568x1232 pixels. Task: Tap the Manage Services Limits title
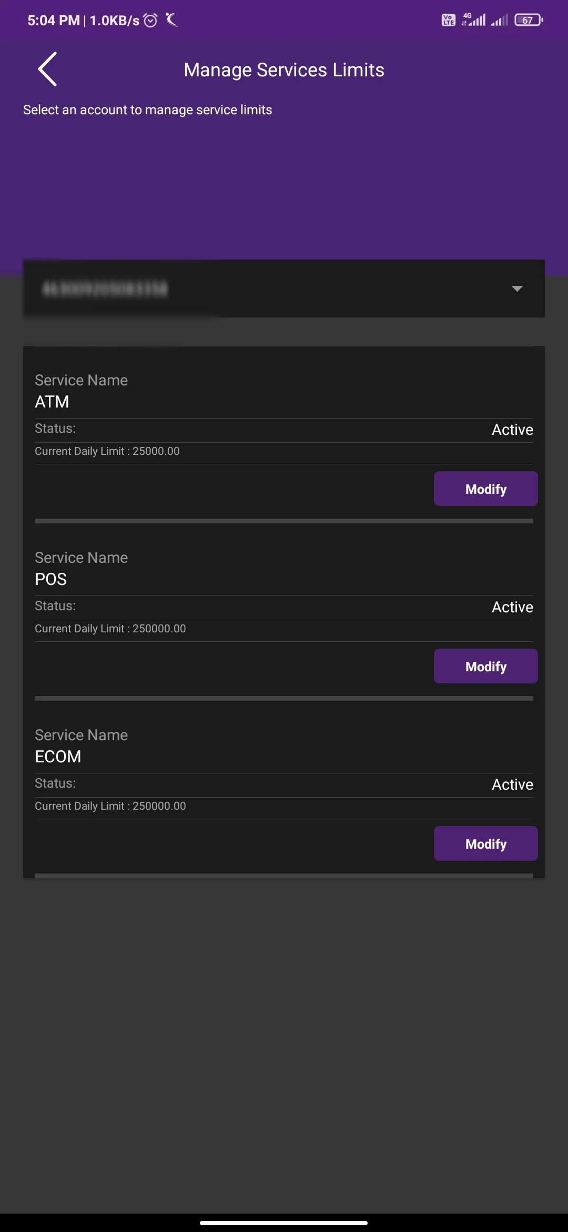coord(284,70)
